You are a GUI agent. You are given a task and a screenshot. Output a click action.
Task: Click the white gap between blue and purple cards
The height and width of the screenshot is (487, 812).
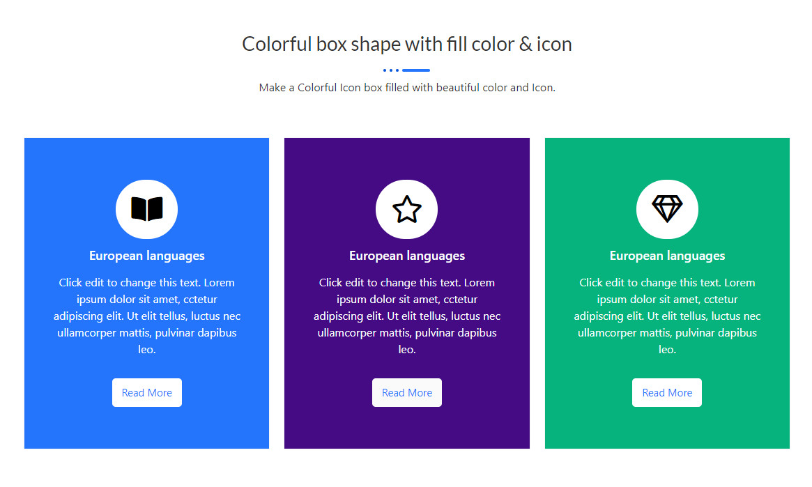[277, 293]
